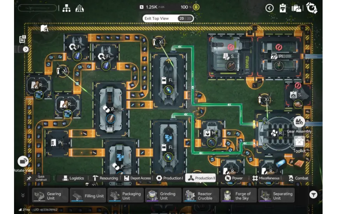The image size is (337, 214).
Task: Select the M... machine in the center
Action: (211, 134)
